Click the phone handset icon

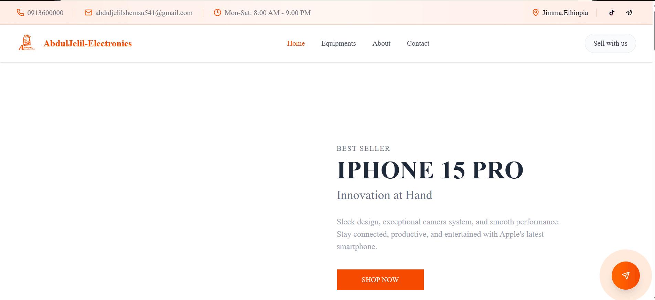pos(20,13)
